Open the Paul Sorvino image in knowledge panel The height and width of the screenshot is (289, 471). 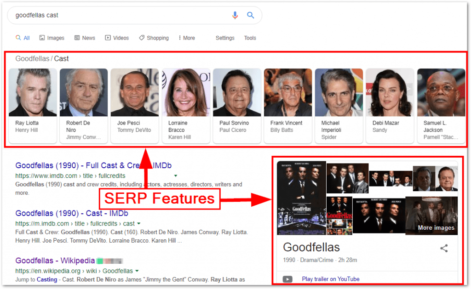tap(447, 179)
